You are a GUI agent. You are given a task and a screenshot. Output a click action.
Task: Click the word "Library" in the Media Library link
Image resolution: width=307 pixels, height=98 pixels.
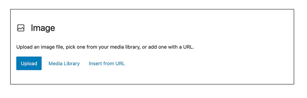click(71, 63)
